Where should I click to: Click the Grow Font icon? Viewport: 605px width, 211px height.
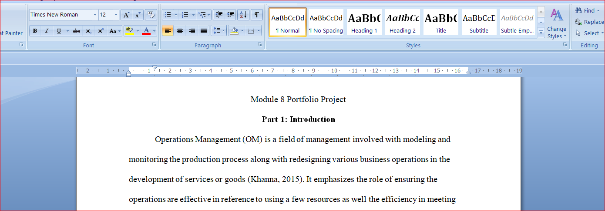point(126,15)
